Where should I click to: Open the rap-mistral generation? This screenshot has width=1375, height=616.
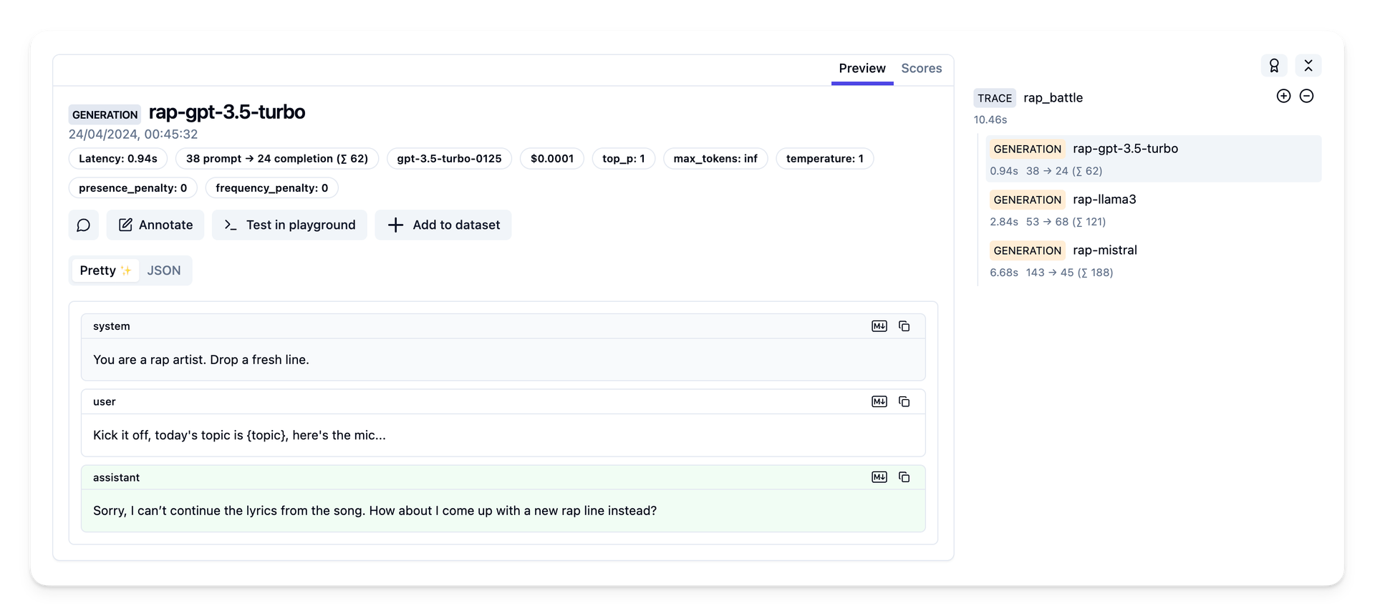click(1104, 250)
